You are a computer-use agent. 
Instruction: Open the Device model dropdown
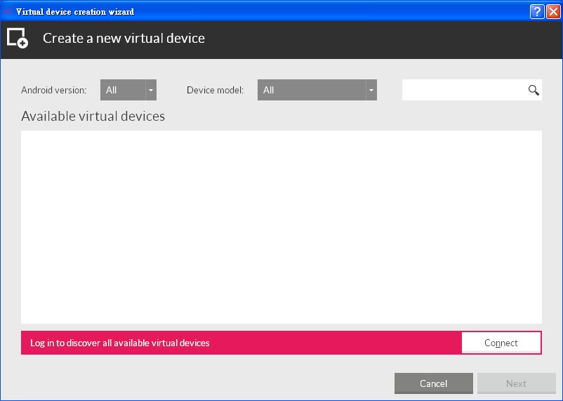click(311, 90)
